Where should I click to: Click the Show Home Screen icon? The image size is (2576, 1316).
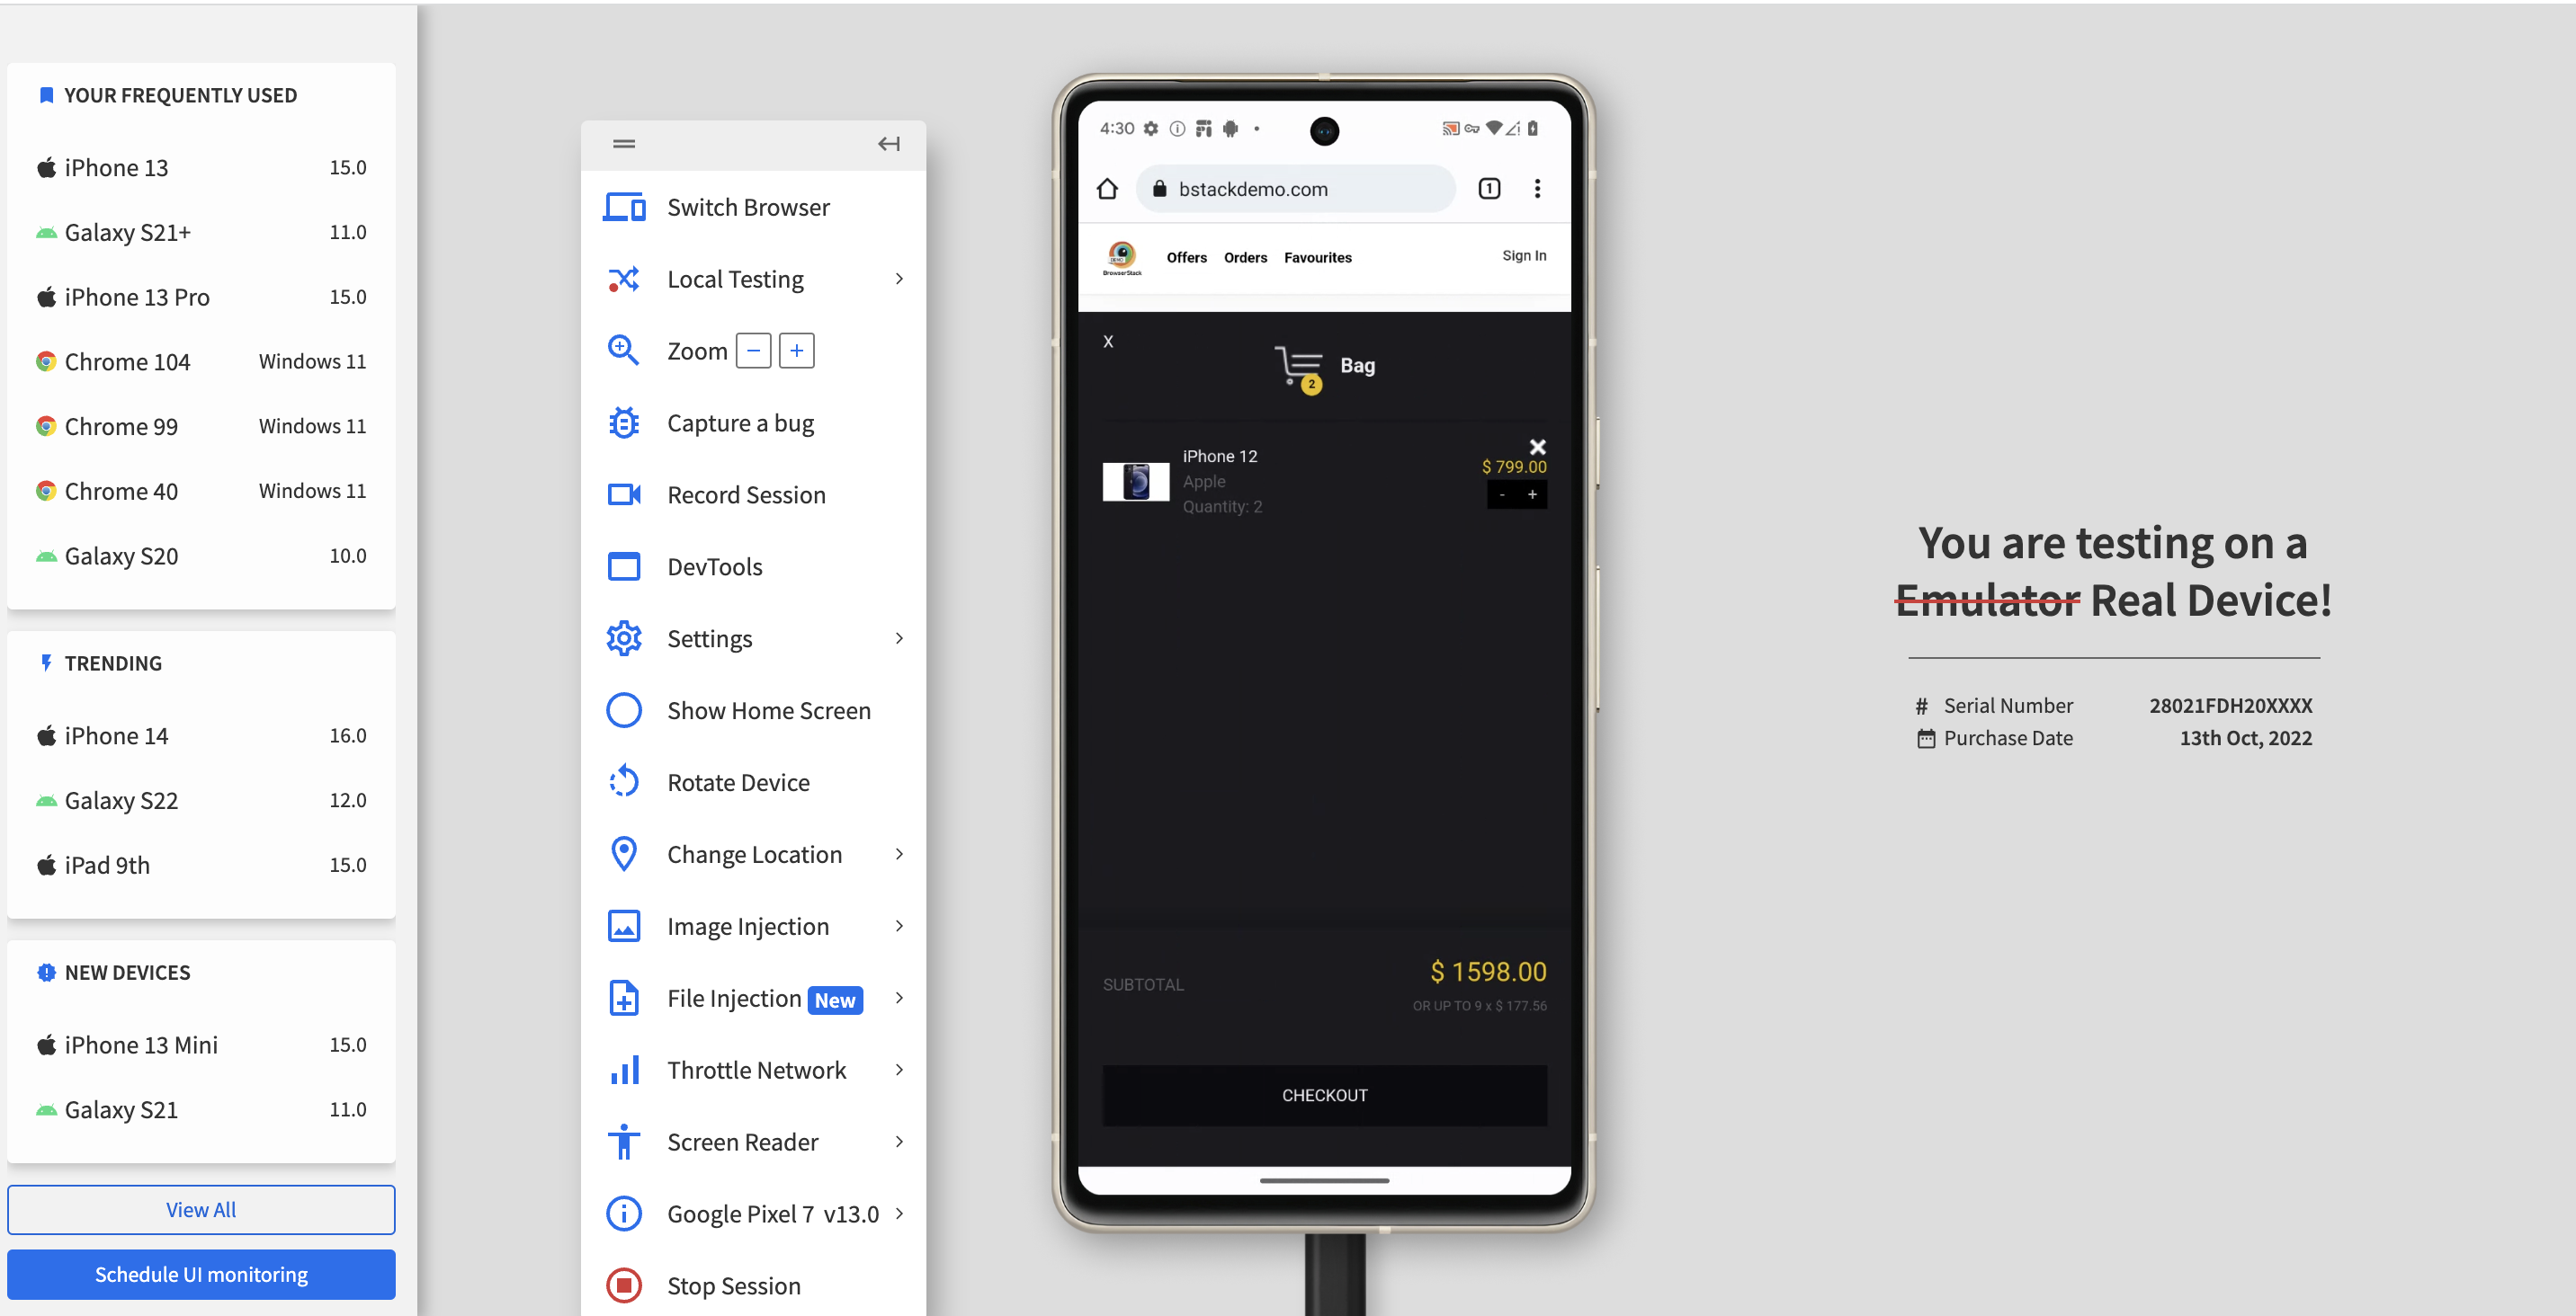click(x=622, y=710)
